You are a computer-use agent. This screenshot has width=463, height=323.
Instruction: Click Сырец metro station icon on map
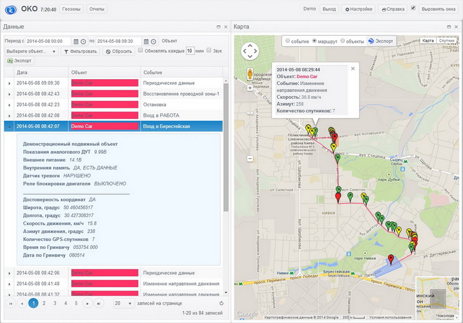click(x=406, y=162)
